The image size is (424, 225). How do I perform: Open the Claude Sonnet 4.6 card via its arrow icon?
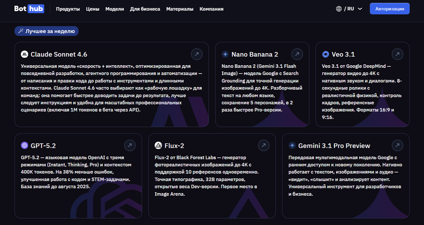pos(197,54)
